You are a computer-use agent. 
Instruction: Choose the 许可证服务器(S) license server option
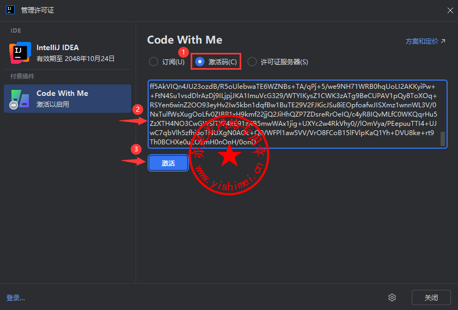[x=278, y=62]
